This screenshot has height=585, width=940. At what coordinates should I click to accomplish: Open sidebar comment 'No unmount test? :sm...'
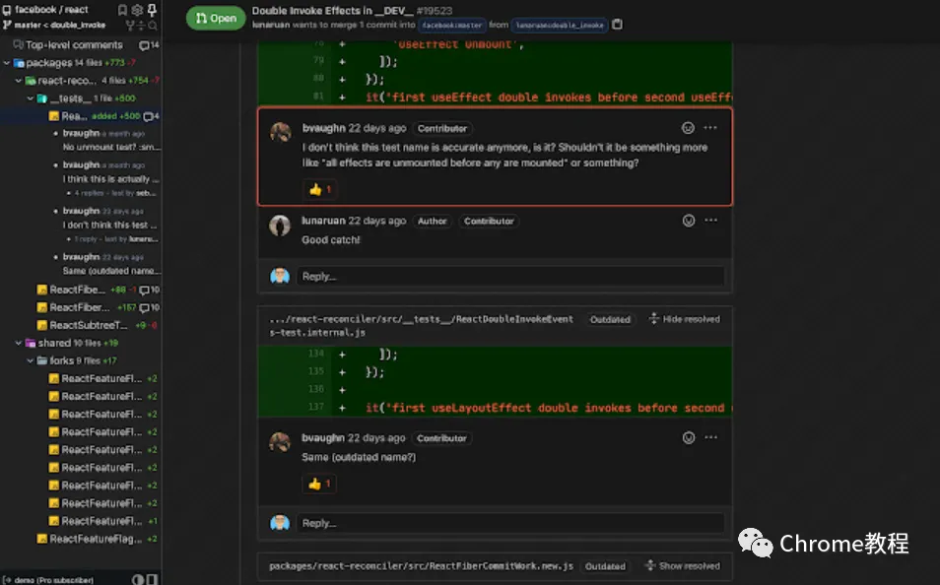click(111, 147)
